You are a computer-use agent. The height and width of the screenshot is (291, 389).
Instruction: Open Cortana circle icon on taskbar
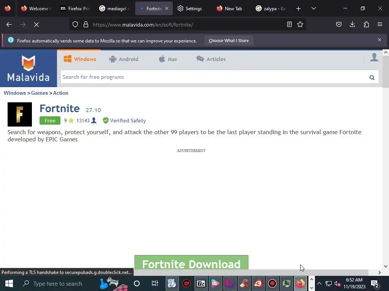[x=137, y=283]
